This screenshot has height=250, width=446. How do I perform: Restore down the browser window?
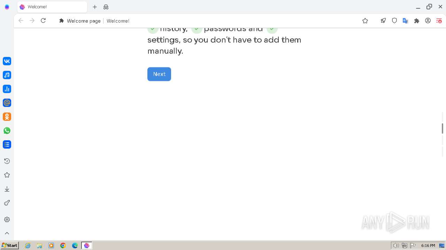click(429, 7)
